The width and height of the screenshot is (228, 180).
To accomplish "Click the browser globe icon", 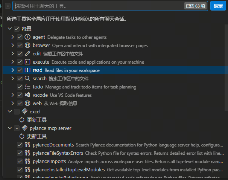I will coord(27,46).
